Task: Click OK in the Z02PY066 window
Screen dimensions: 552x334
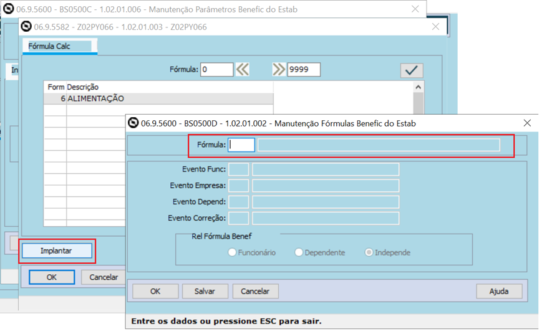Action: click(52, 277)
